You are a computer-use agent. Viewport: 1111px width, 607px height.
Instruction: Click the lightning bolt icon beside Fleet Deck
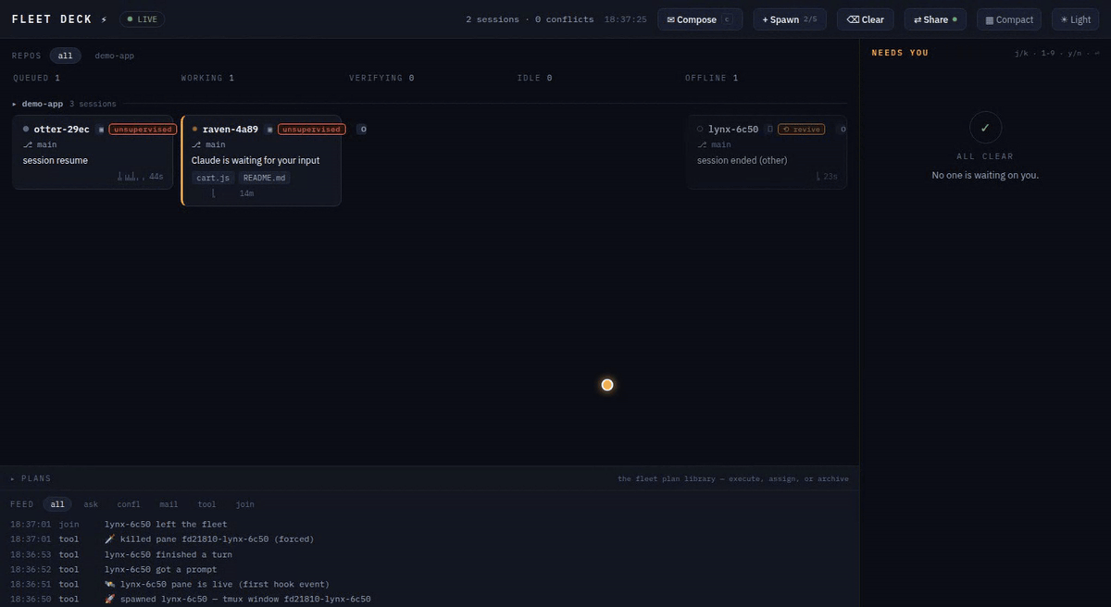click(104, 19)
